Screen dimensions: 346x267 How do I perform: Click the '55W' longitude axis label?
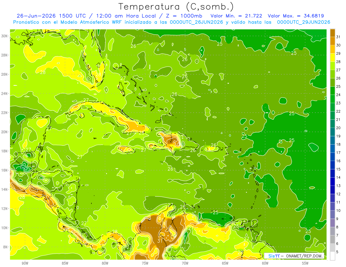tap(305, 263)
